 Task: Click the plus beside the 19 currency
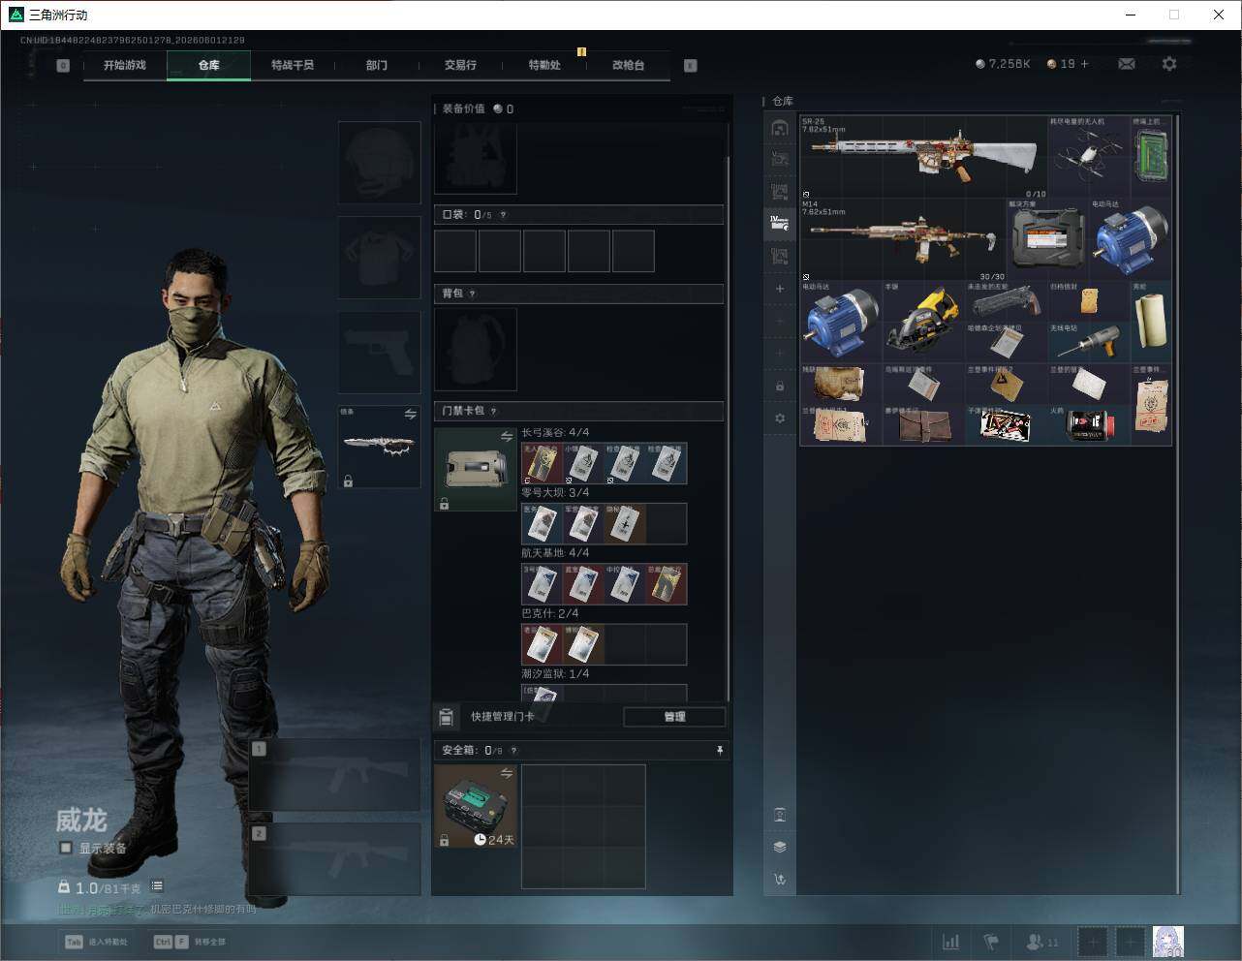coord(1084,64)
